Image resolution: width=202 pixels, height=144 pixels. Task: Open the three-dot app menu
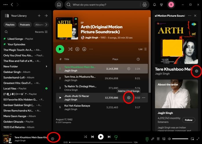click(5, 5)
